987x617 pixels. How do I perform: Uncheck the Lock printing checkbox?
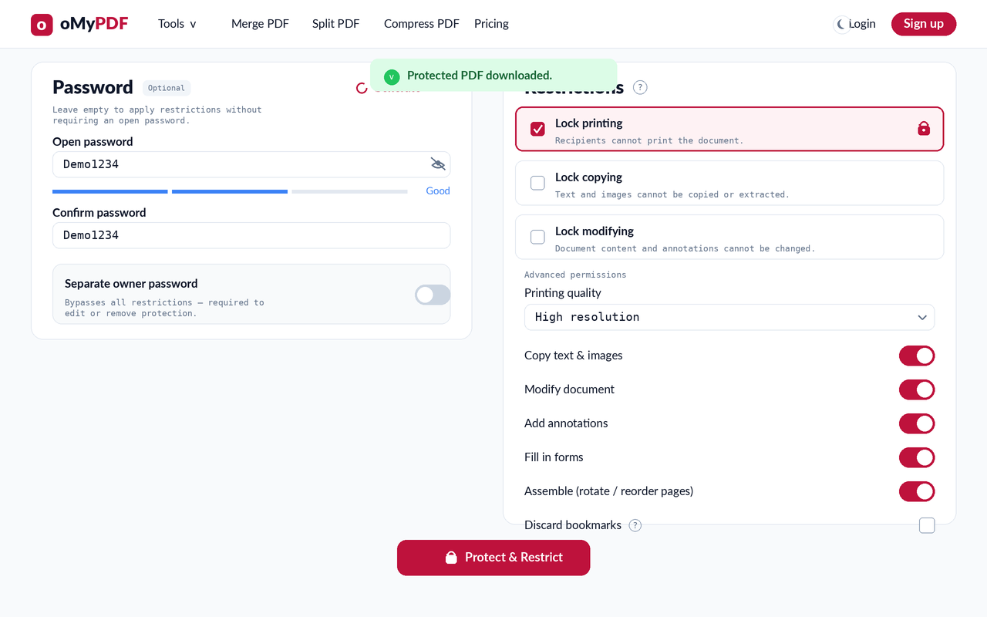coord(537,129)
